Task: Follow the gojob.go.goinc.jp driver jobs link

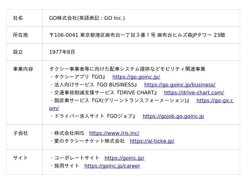Action: click(173, 116)
